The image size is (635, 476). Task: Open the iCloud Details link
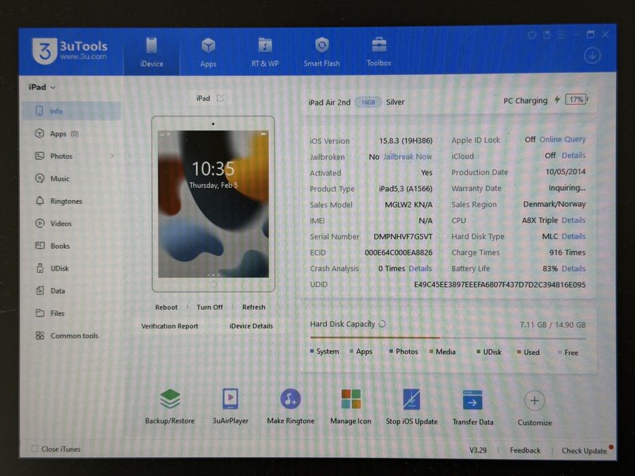click(574, 156)
